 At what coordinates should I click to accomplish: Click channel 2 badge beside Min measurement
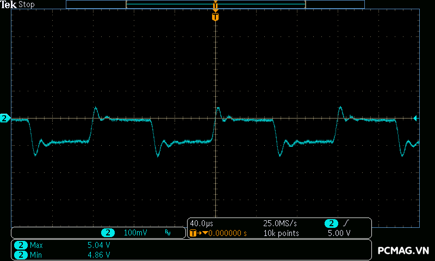[21, 254]
